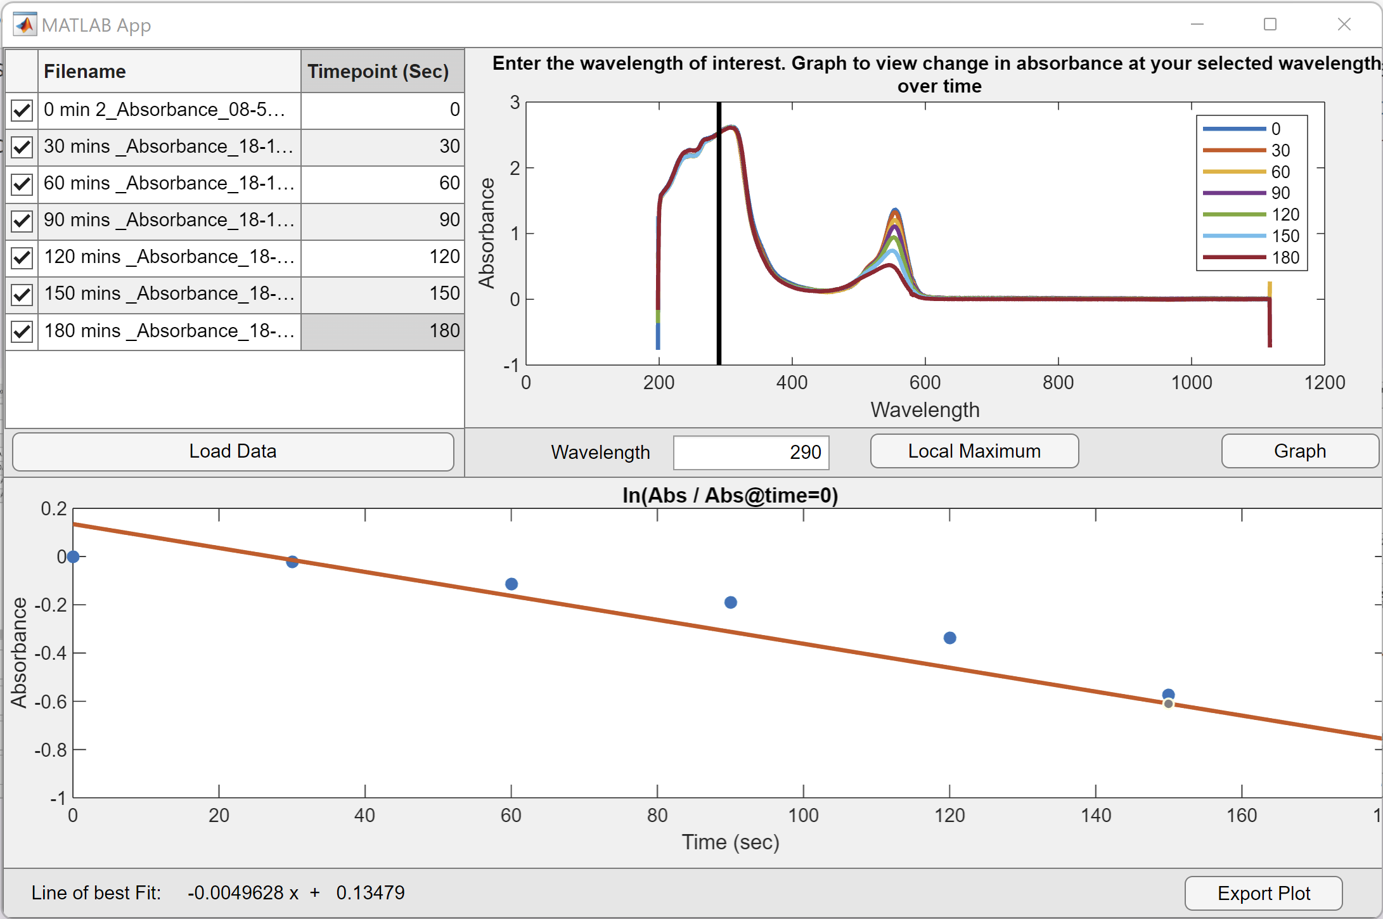Image resolution: width=1383 pixels, height=919 pixels.
Task: Uncheck the 90 mins _Absorbance checkbox
Action: click(x=22, y=221)
